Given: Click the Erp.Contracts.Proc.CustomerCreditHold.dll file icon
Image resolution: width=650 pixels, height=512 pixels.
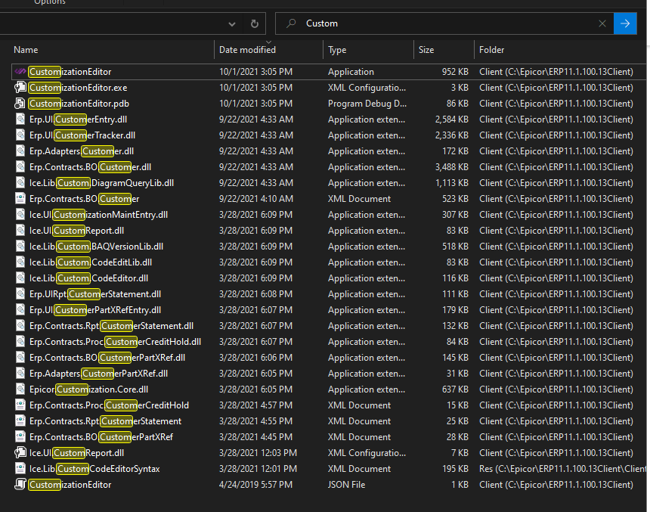Looking at the screenshot, I should point(20,342).
